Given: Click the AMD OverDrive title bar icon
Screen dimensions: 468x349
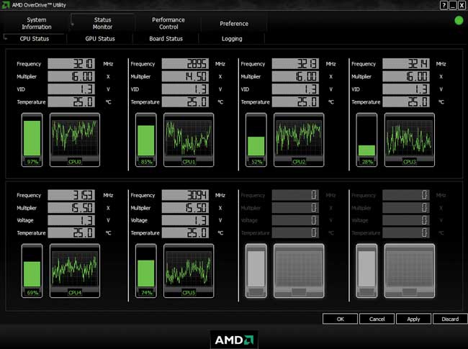Looking at the screenshot, I should pos(5,5).
